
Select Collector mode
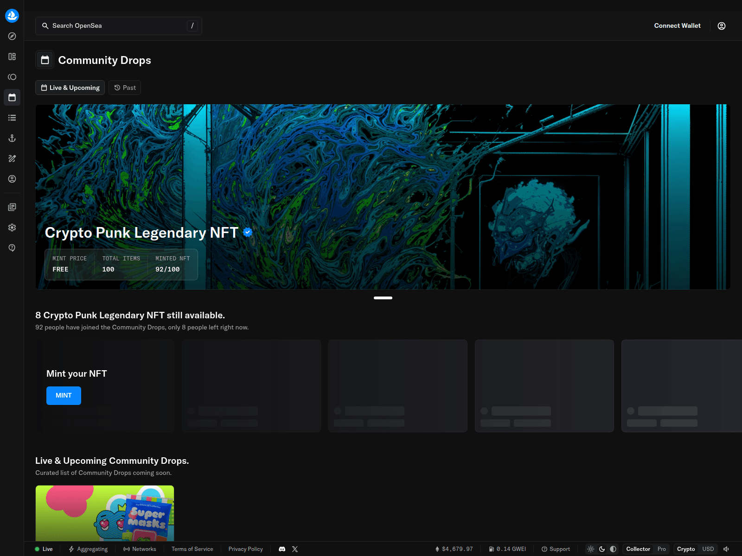(638, 549)
